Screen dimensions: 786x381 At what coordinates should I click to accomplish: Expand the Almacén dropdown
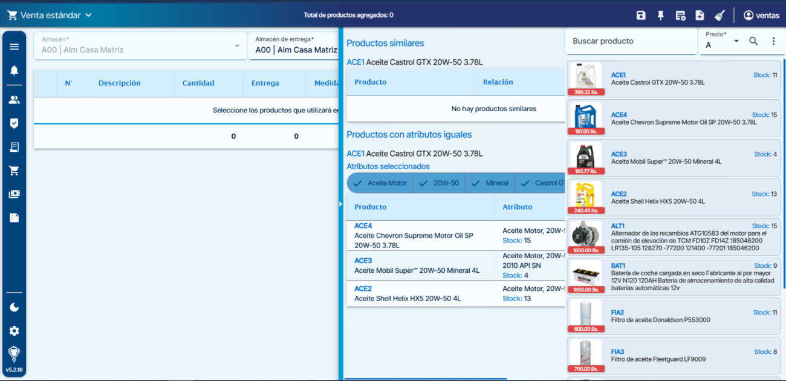(140, 46)
